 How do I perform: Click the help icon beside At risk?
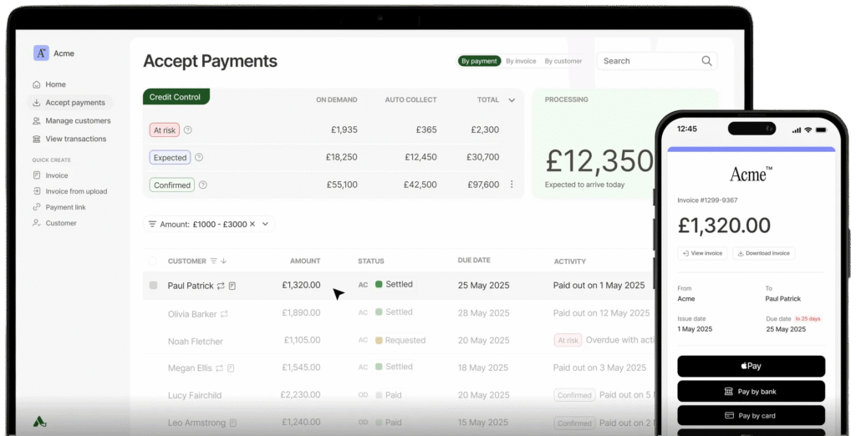coord(188,129)
